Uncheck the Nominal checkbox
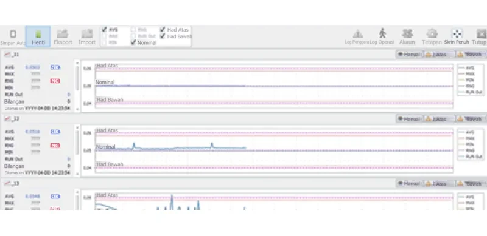 click(133, 42)
